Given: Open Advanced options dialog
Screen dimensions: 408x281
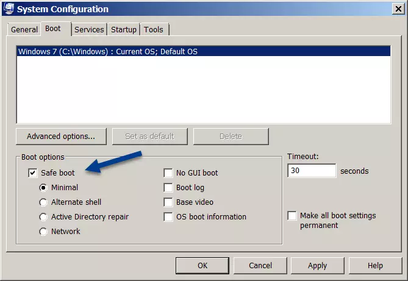Looking at the screenshot, I should (x=61, y=137).
